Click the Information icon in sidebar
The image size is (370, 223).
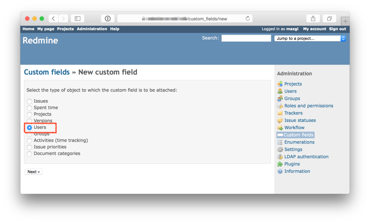pos(280,171)
